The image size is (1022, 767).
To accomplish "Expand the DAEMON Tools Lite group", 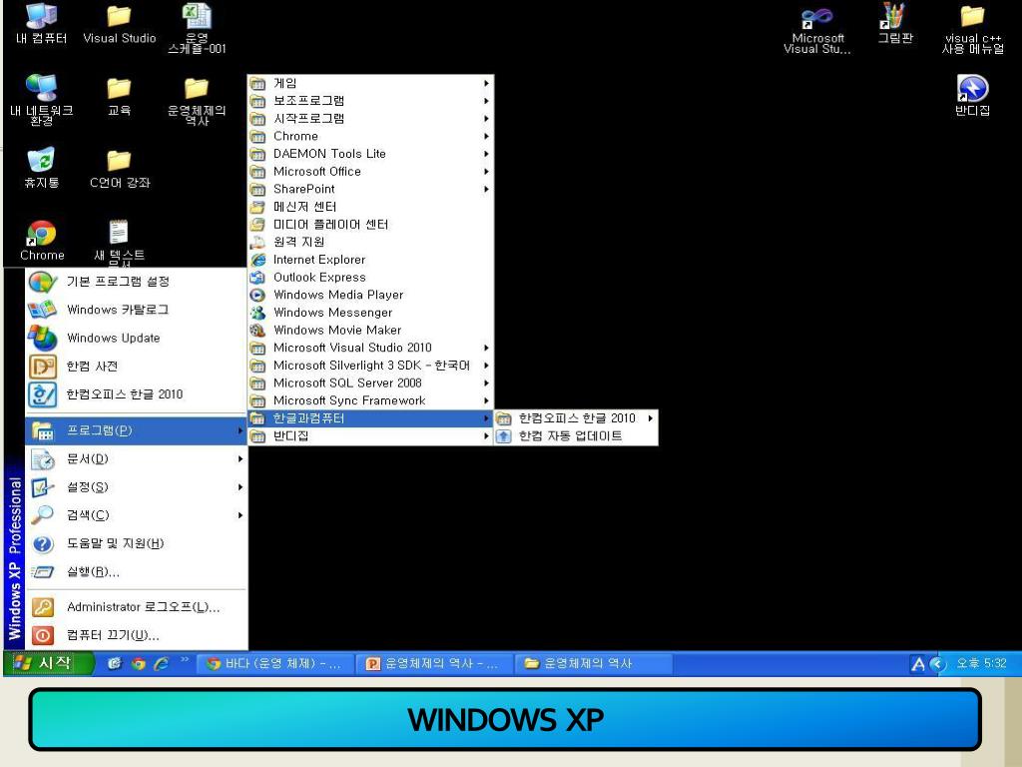I will tap(370, 154).
